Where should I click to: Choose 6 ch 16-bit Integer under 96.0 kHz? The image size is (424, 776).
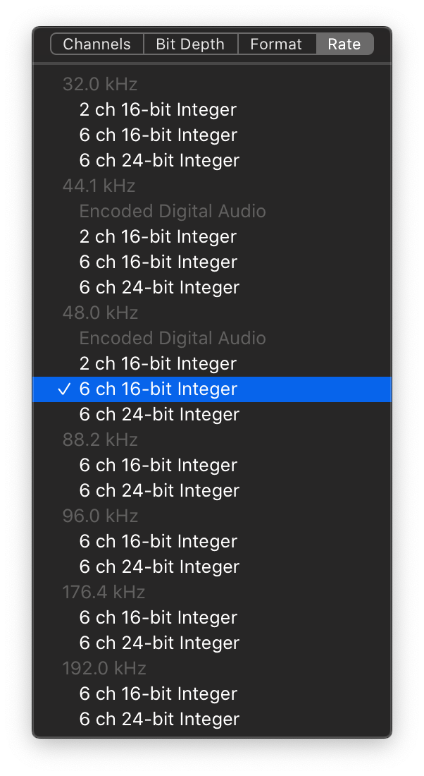(158, 541)
